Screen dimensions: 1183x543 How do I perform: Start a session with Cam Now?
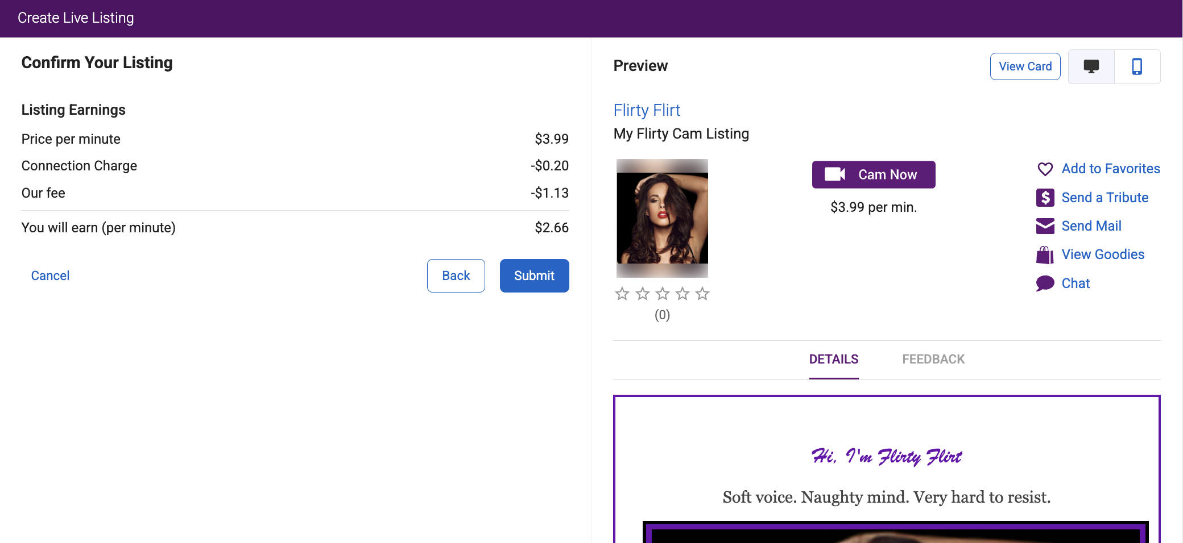point(874,174)
